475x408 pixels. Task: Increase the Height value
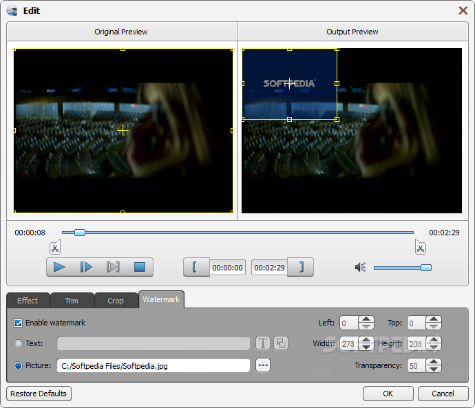pyautogui.click(x=434, y=340)
